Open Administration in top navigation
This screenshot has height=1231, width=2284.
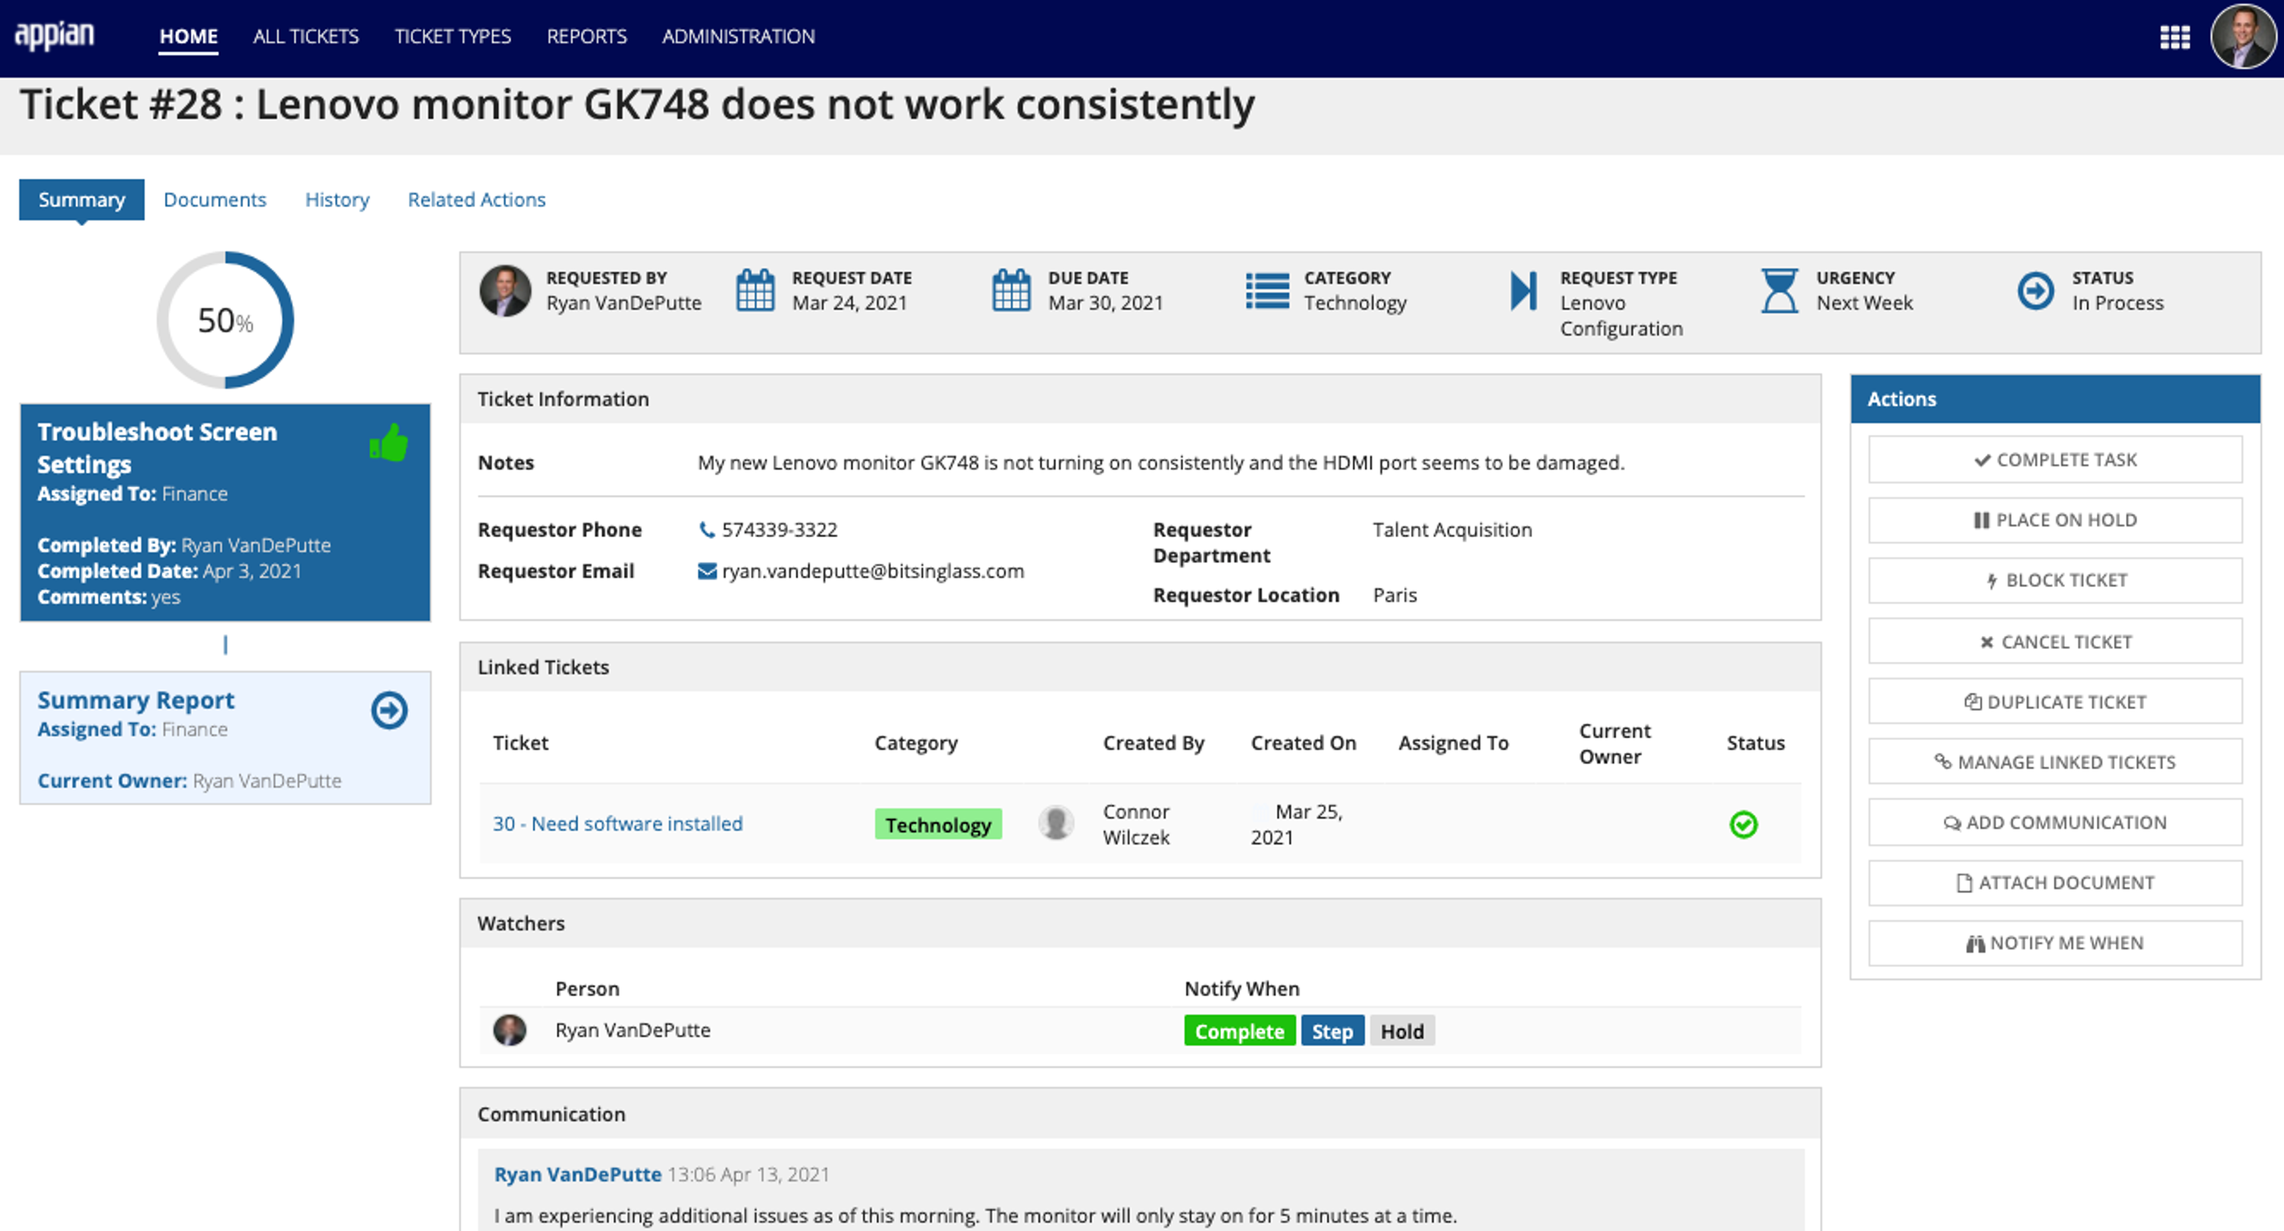(x=739, y=36)
